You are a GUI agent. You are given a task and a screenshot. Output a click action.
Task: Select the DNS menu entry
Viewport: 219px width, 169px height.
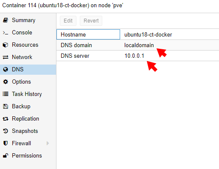(28, 70)
